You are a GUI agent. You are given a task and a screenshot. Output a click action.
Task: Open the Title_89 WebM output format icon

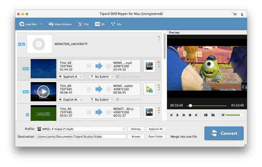149,89
